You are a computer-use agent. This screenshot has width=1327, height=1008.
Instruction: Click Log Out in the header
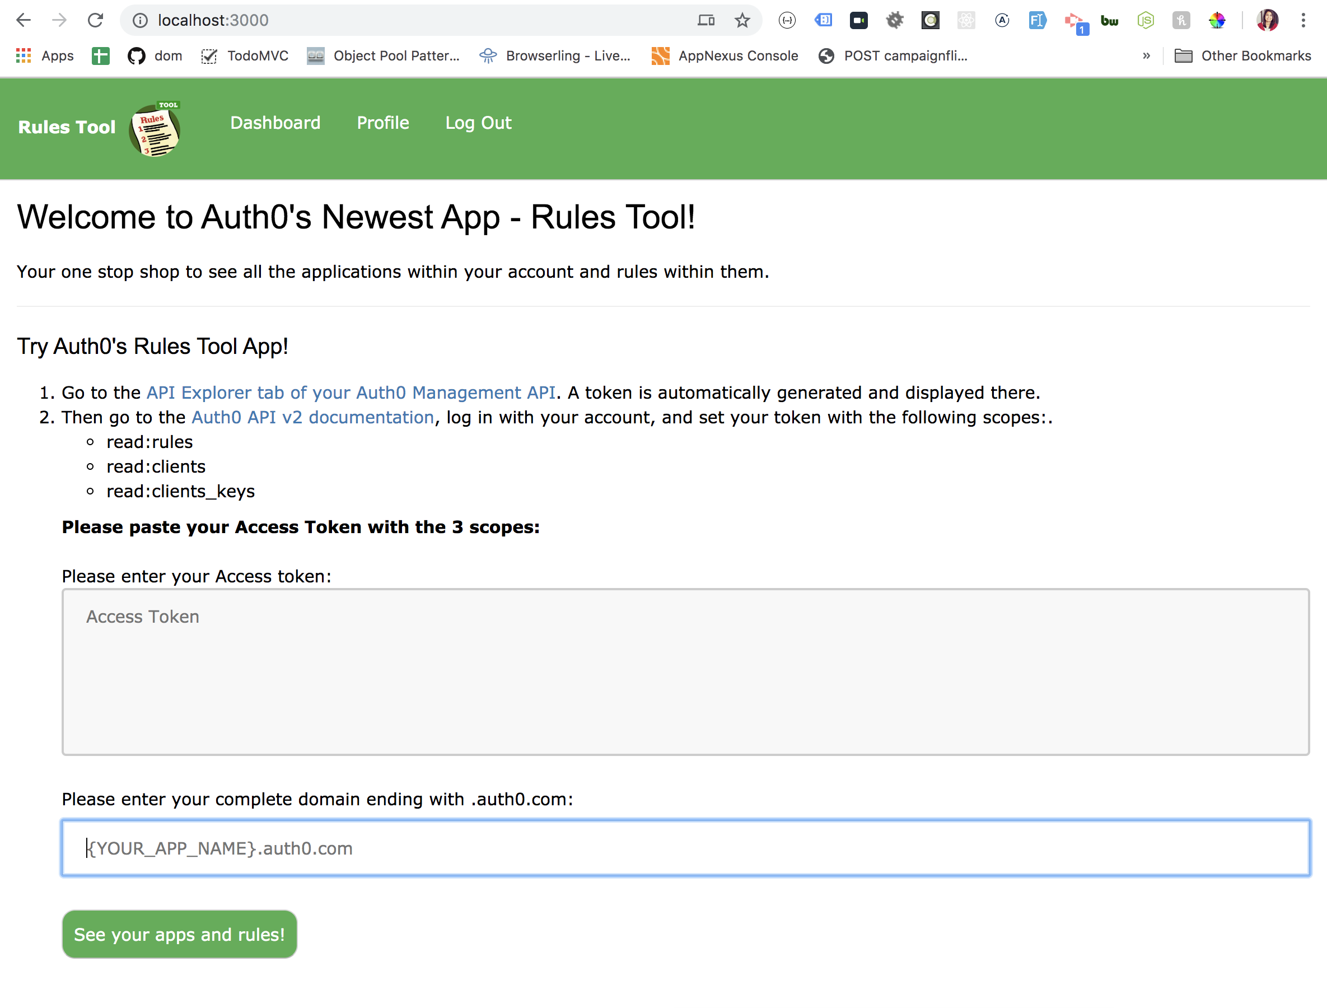tap(478, 123)
